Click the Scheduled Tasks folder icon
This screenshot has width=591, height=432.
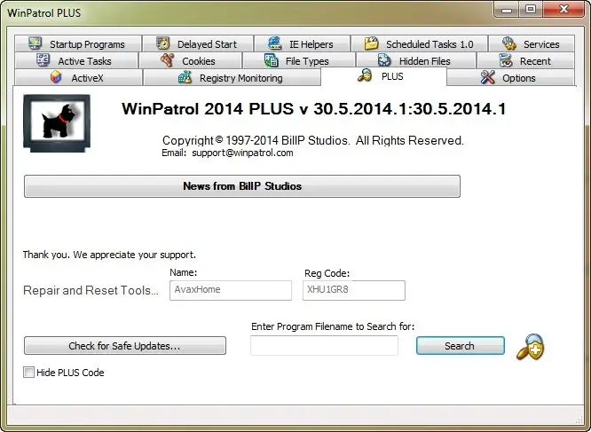[x=371, y=43]
